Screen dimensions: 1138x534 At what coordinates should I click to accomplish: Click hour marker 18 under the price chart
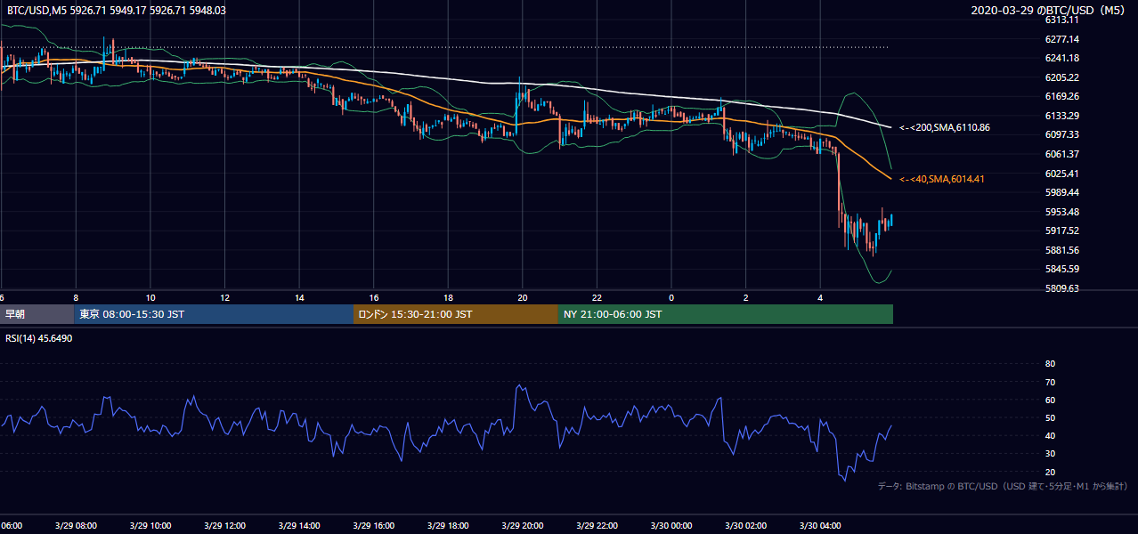click(x=448, y=297)
